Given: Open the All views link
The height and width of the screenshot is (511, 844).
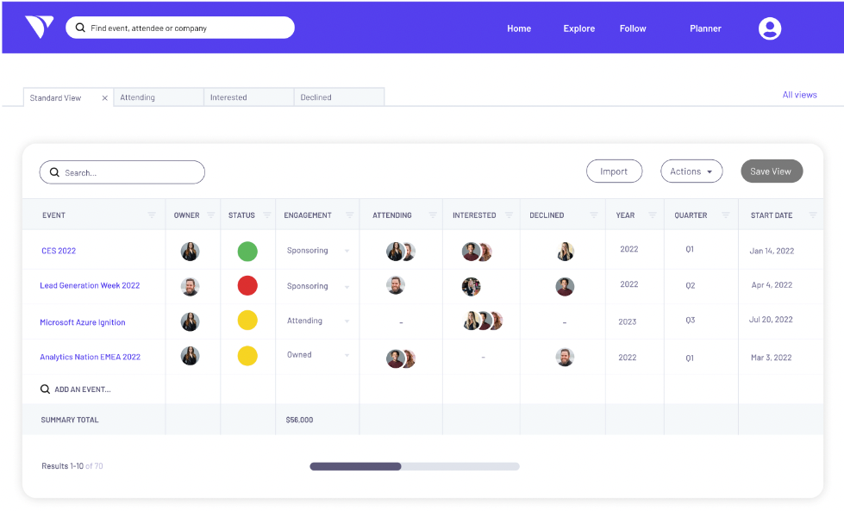Looking at the screenshot, I should click(799, 95).
